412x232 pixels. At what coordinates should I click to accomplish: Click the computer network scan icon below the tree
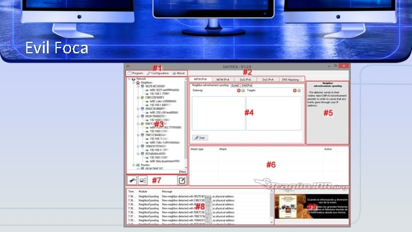coord(142,180)
